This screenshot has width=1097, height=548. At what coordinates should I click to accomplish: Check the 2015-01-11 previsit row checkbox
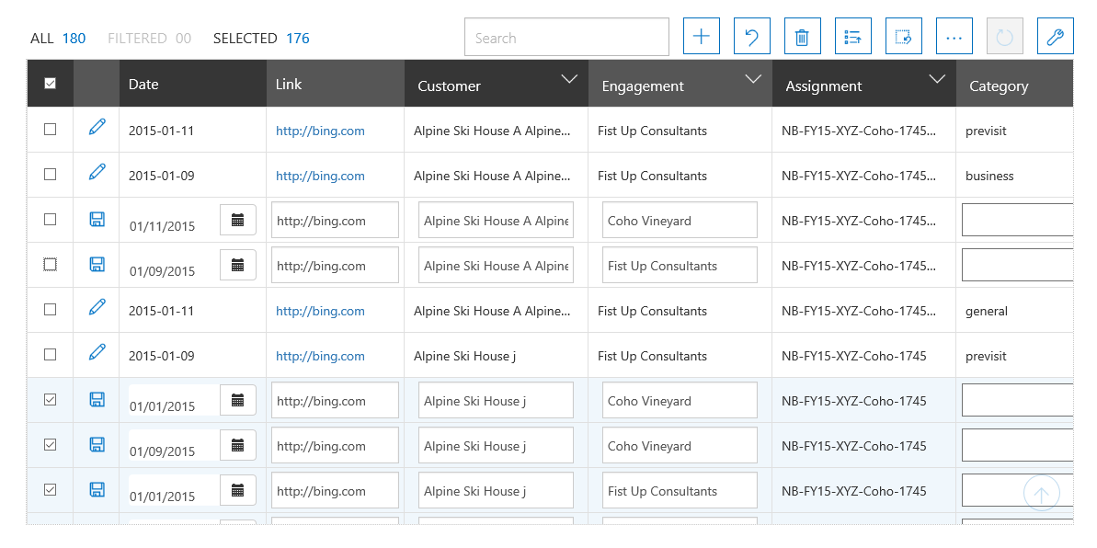pos(50,129)
